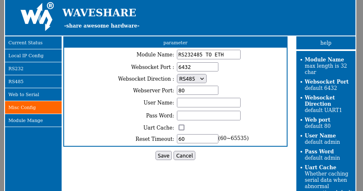Open the RS232 settings page

33,69
